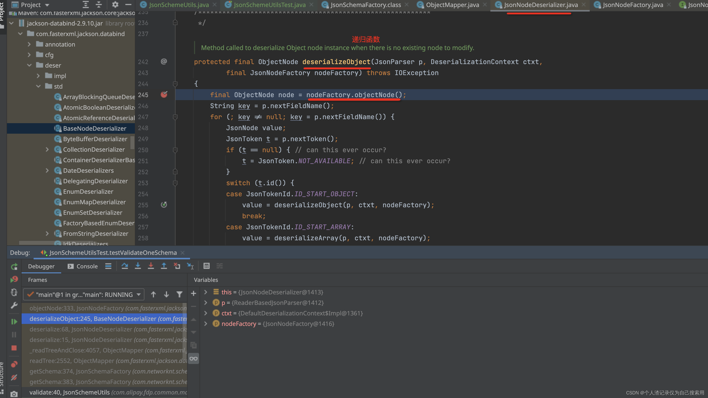This screenshot has width=708, height=398.
Task: Hide the Project panel with the minus icon
Action: tap(128, 5)
